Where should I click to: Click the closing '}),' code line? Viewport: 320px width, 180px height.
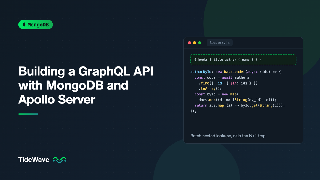coord(193,111)
